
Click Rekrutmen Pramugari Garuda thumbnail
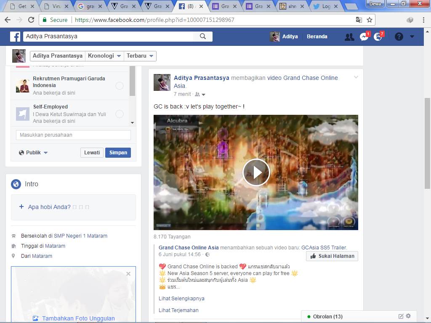coord(23,86)
